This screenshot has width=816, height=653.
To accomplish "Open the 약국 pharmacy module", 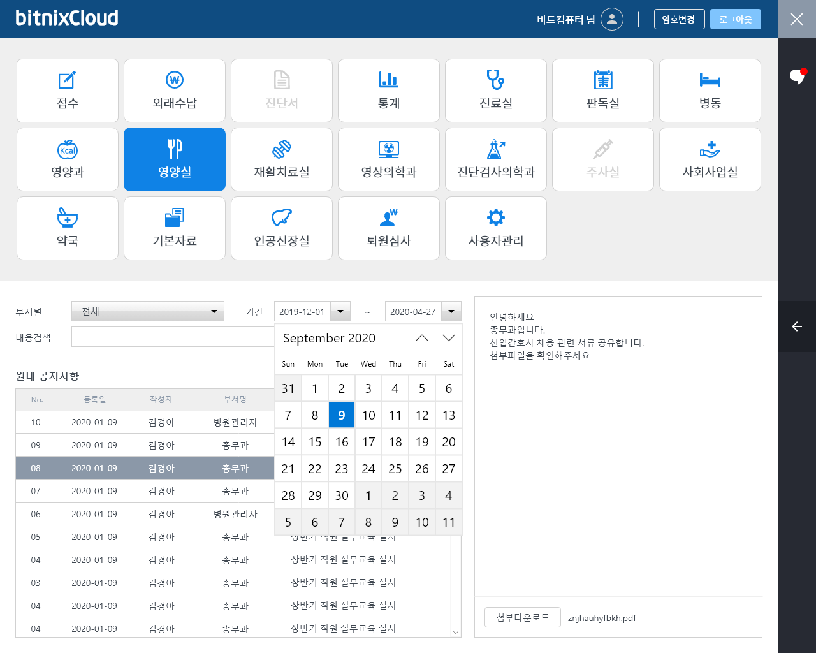I will point(68,228).
